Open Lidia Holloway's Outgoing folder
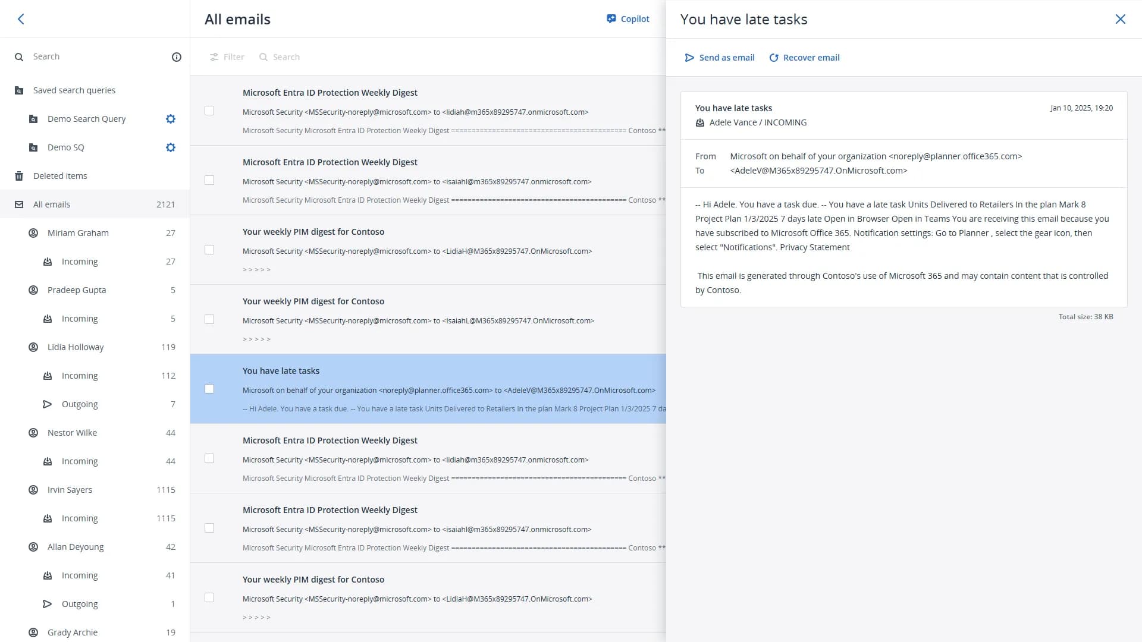Screen dimensions: 1142x642 click(79, 404)
